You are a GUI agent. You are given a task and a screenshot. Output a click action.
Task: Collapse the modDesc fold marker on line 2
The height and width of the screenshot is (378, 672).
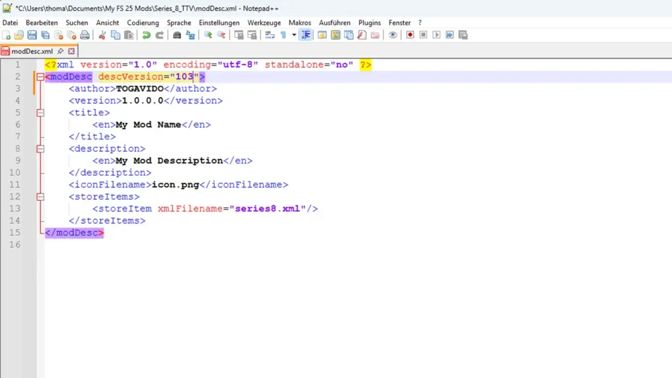point(41,77)
